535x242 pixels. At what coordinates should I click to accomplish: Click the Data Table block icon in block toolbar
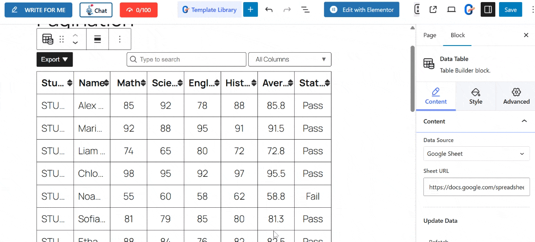pos(48,39)
